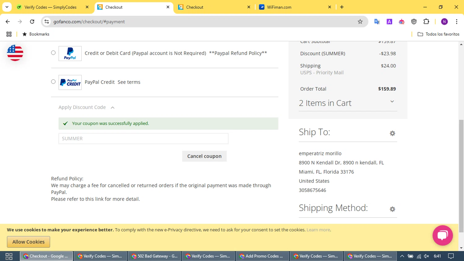Open the Paypal Refund Policy link

pyautogui.click(x=238, y=53)
